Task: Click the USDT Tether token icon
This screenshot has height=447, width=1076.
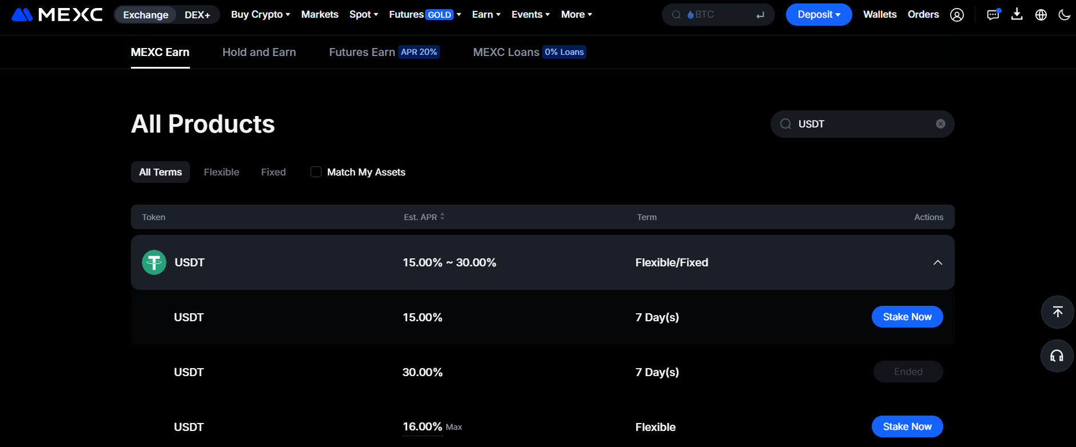Action: coord(154,262)
